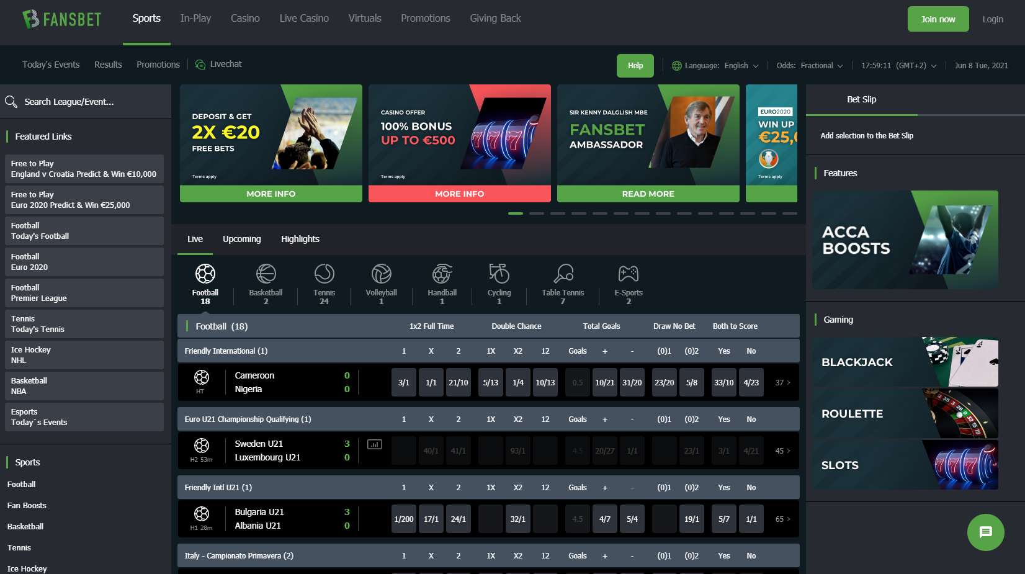
Task: Switch to the Upcoming tab
Action: point(242,239)
